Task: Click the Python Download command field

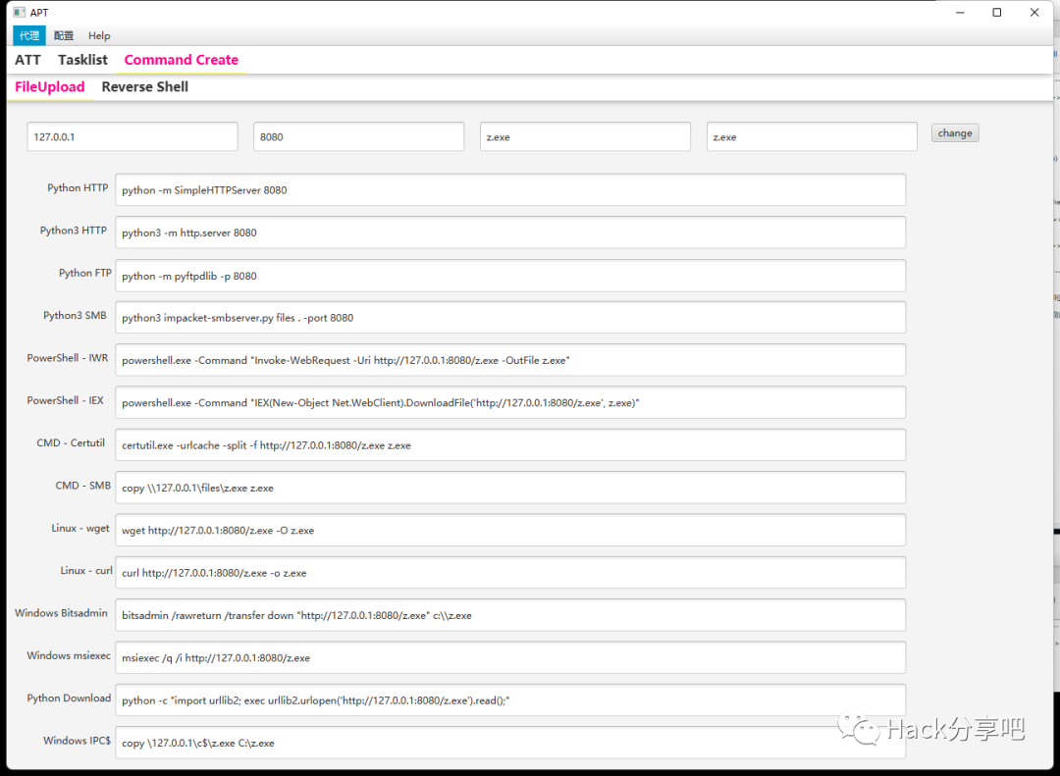Action: click(x=510, y=700)
